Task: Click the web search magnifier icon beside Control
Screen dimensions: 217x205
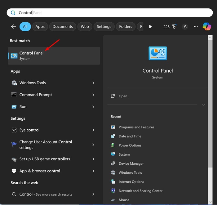Action: (x=14, y=194)
